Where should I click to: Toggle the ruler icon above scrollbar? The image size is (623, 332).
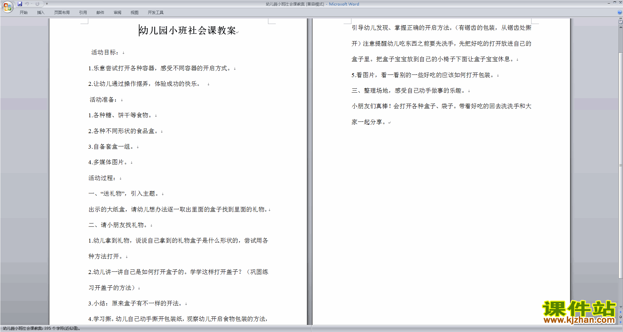pos(621,22)
